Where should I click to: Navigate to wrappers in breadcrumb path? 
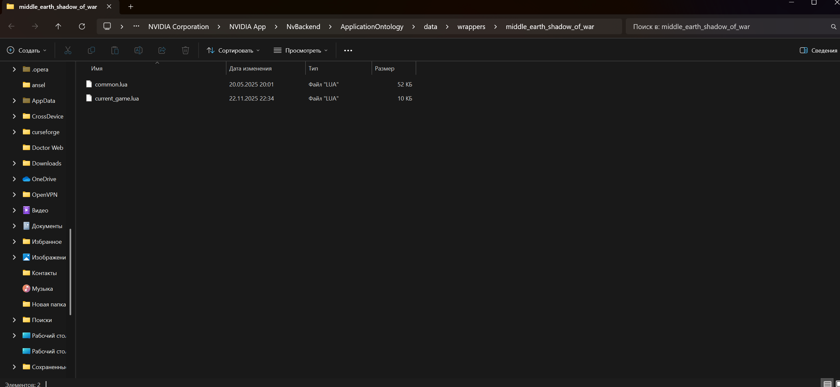point(471,27)
